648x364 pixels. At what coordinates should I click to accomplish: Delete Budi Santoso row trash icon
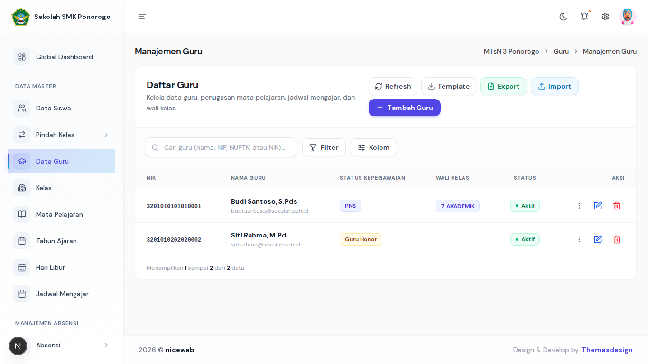coord(617,206)
